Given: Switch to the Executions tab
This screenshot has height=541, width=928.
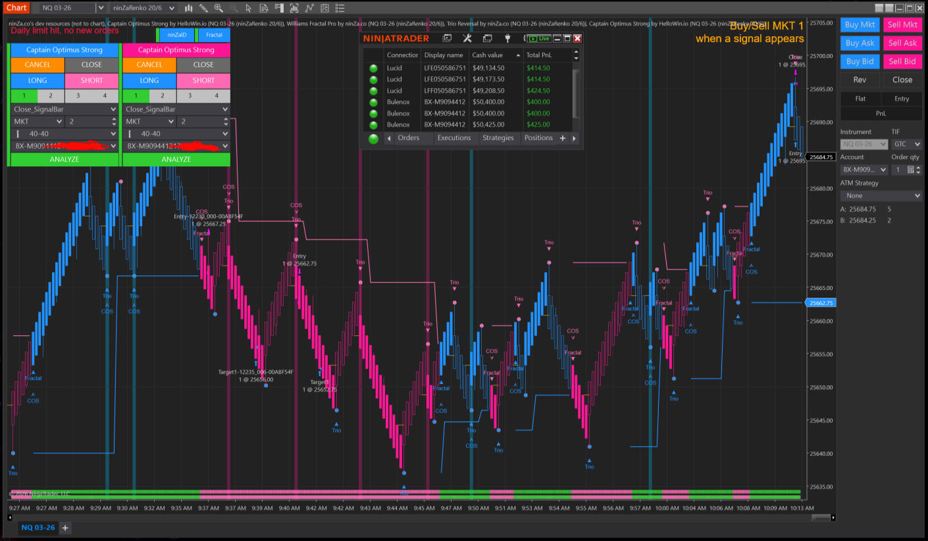Looking at the screenshot, I should pyautogui.click(x=454, y=138).
